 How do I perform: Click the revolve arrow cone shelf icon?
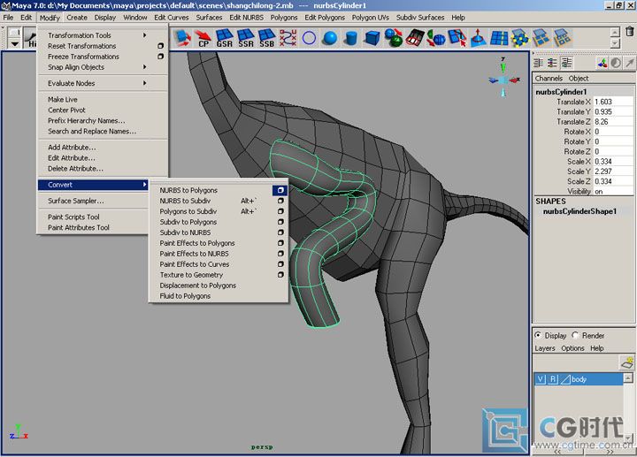tap(478, 39)
